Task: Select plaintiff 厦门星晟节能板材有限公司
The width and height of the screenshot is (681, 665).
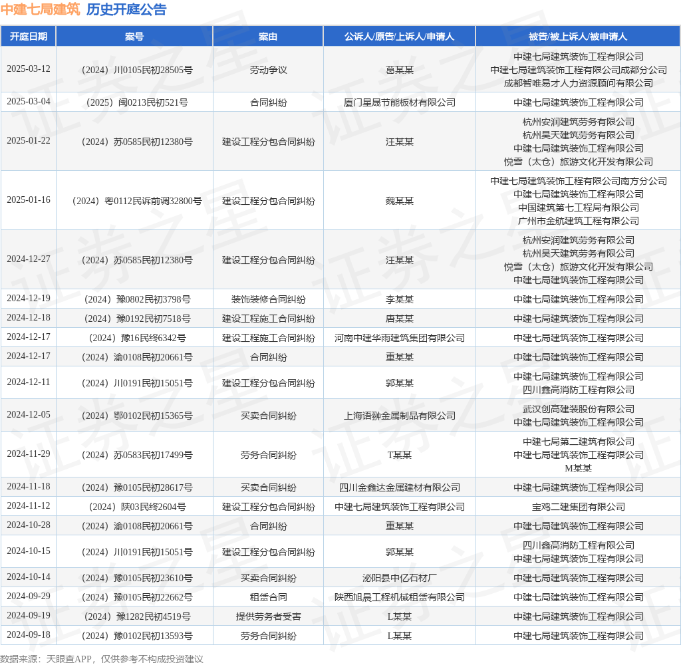Action: (x=399, y=102)
